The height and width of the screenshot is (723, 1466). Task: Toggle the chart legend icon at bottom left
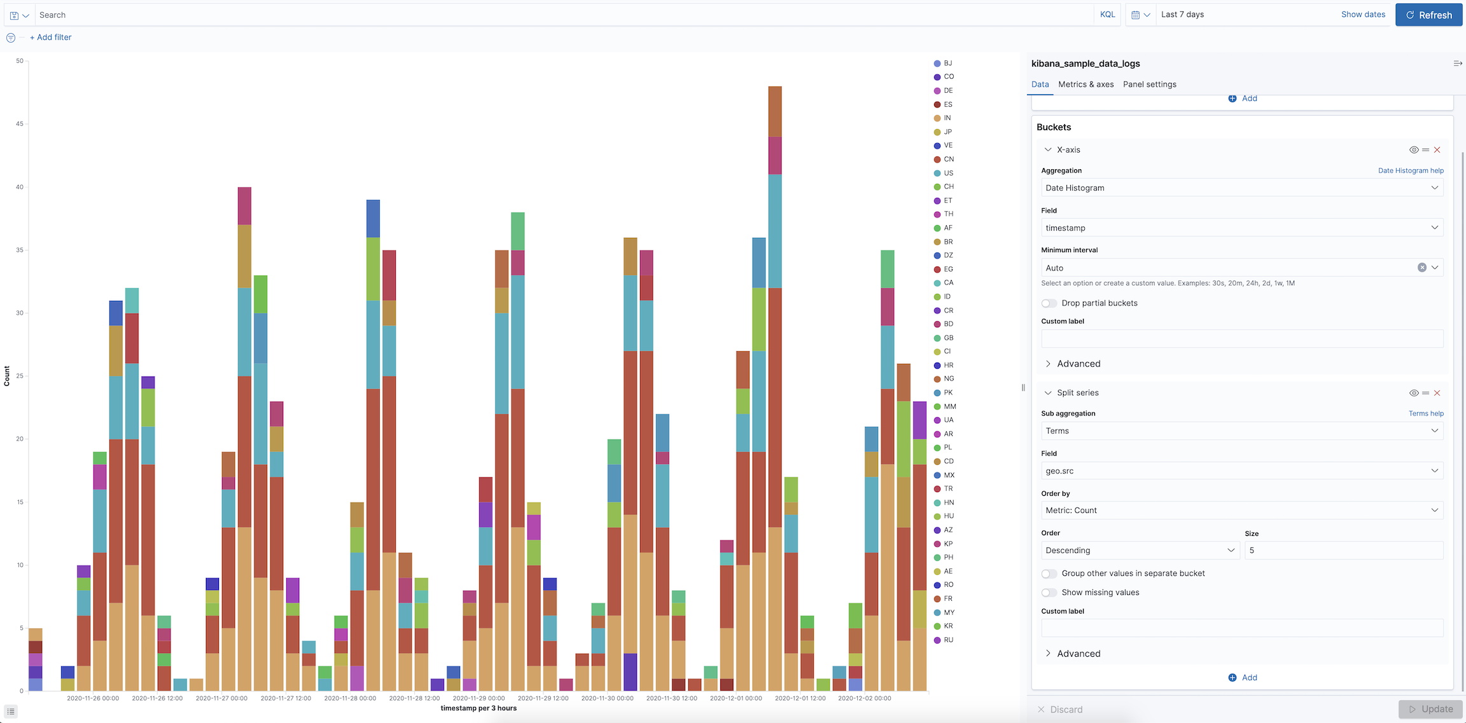tap(10, 711)
